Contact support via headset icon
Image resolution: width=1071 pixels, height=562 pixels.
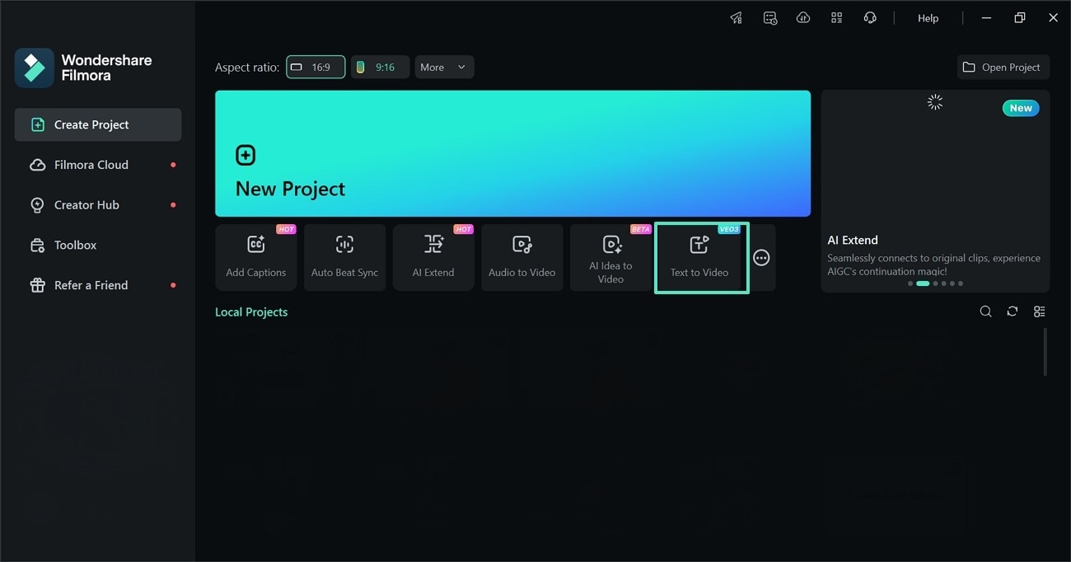[x=870, y=18]
